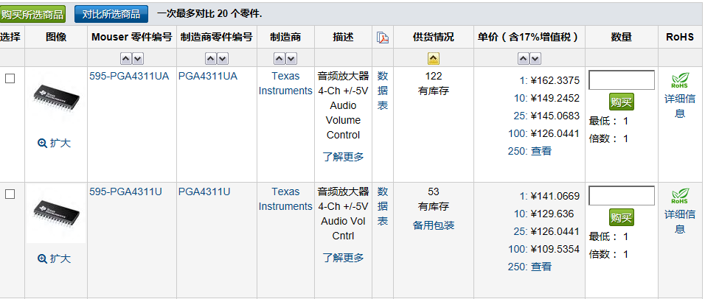Open product thumbnail image of PGA4311U
This screenshot has width=705, height=299.
click(56, 214)
